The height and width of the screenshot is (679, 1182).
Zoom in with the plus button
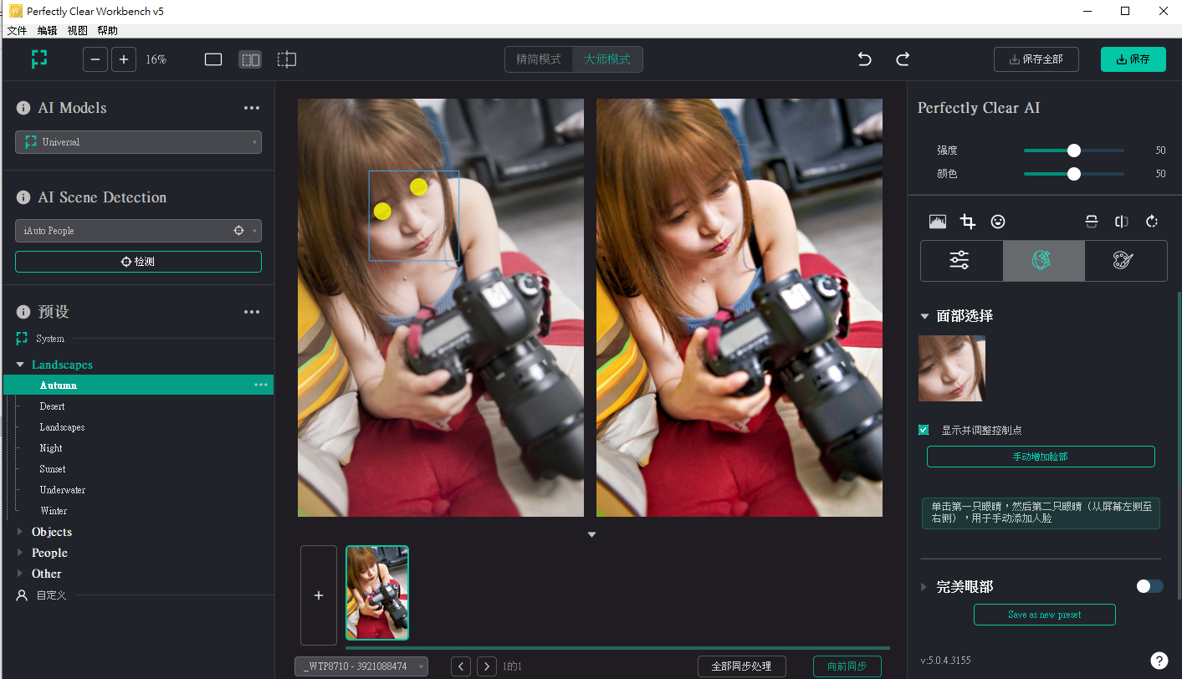[x=124, y=59]
